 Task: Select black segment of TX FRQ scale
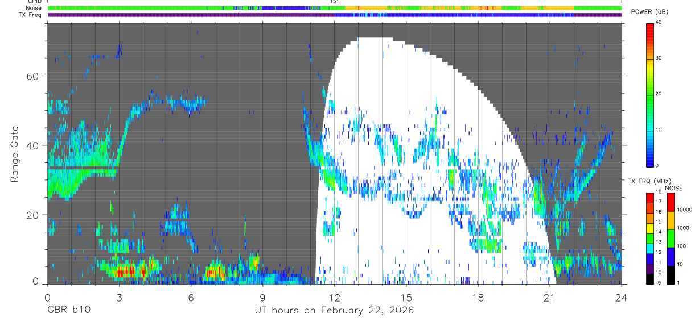(x=649, y=279)
